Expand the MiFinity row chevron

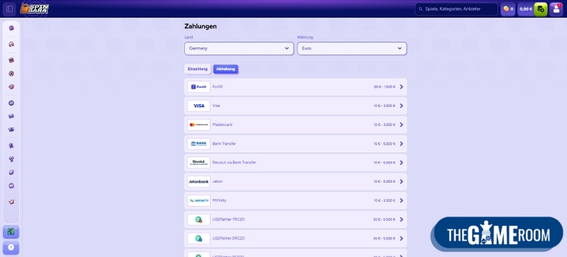click(401, 200)
